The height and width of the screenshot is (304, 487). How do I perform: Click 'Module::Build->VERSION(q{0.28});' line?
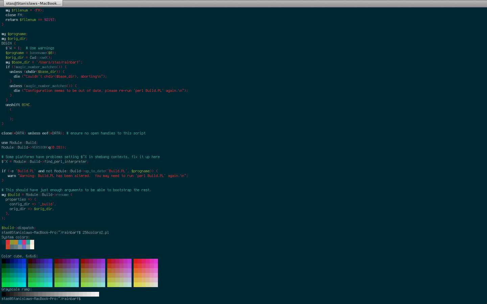tap(34, 148)
